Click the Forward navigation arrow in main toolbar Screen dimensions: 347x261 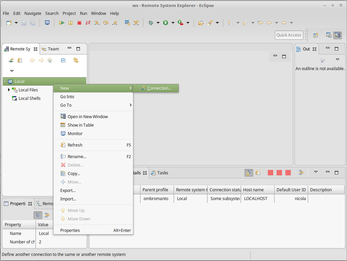284,23
